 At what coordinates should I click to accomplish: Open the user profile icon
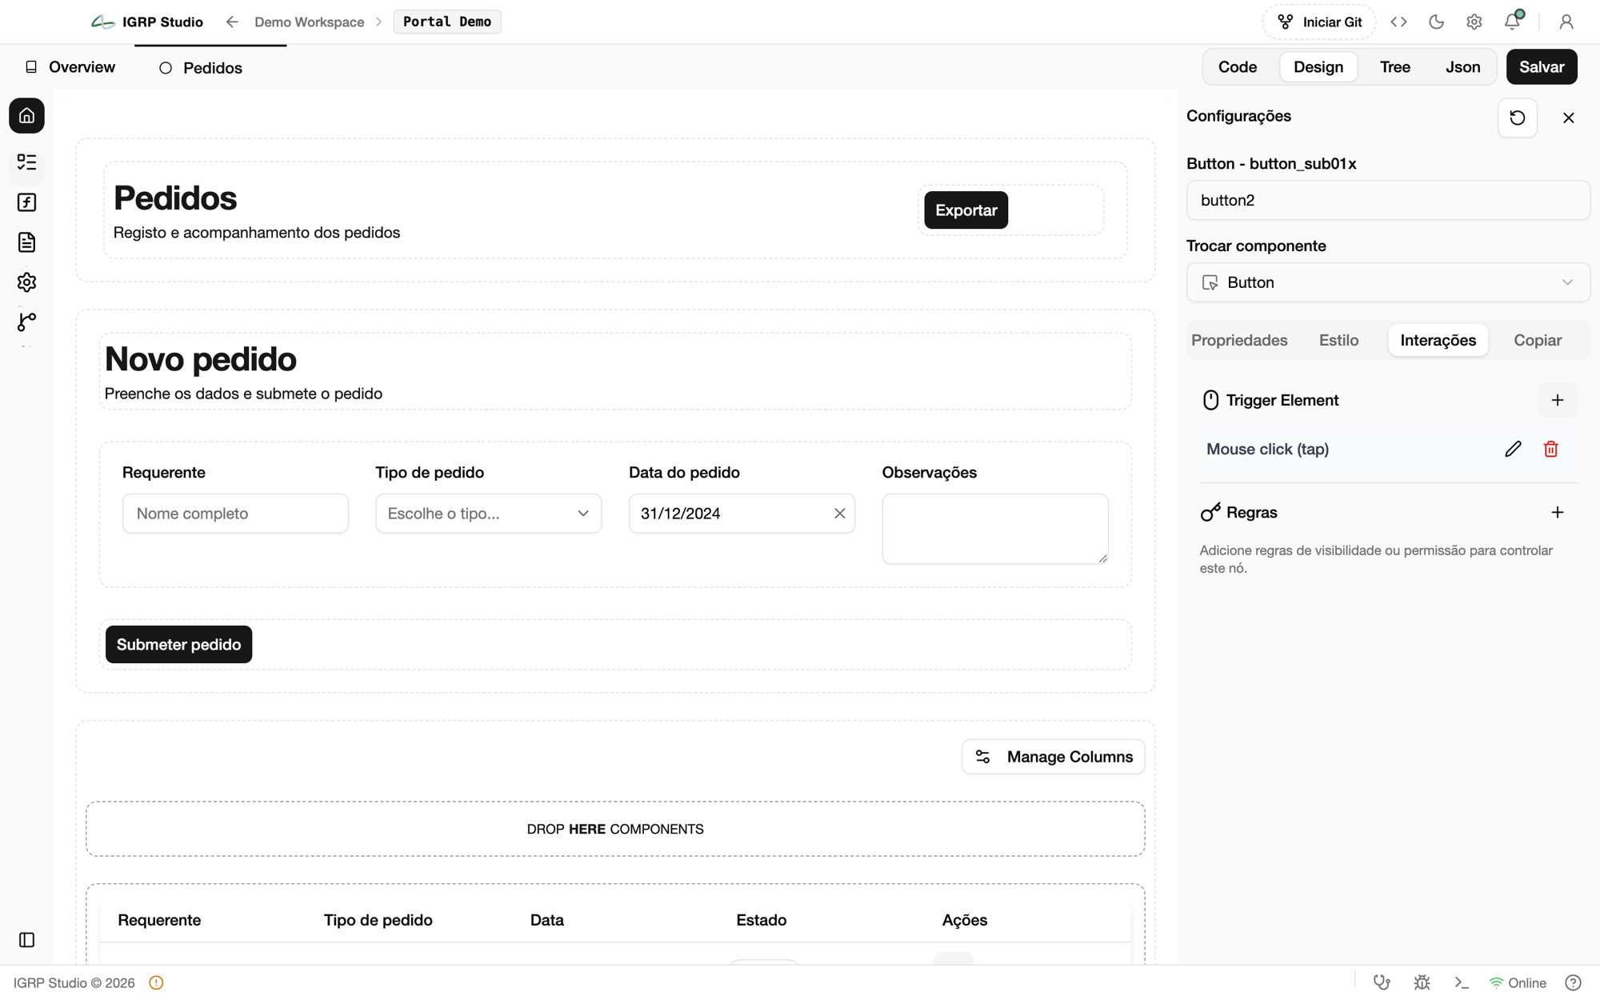click(x=1566, y=22)
